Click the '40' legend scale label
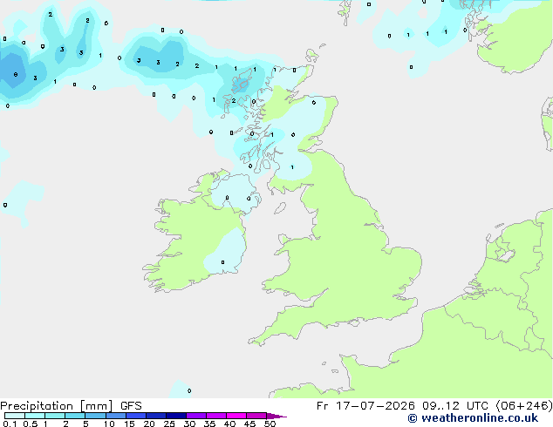553x427 pixels. tap(229, 424)
